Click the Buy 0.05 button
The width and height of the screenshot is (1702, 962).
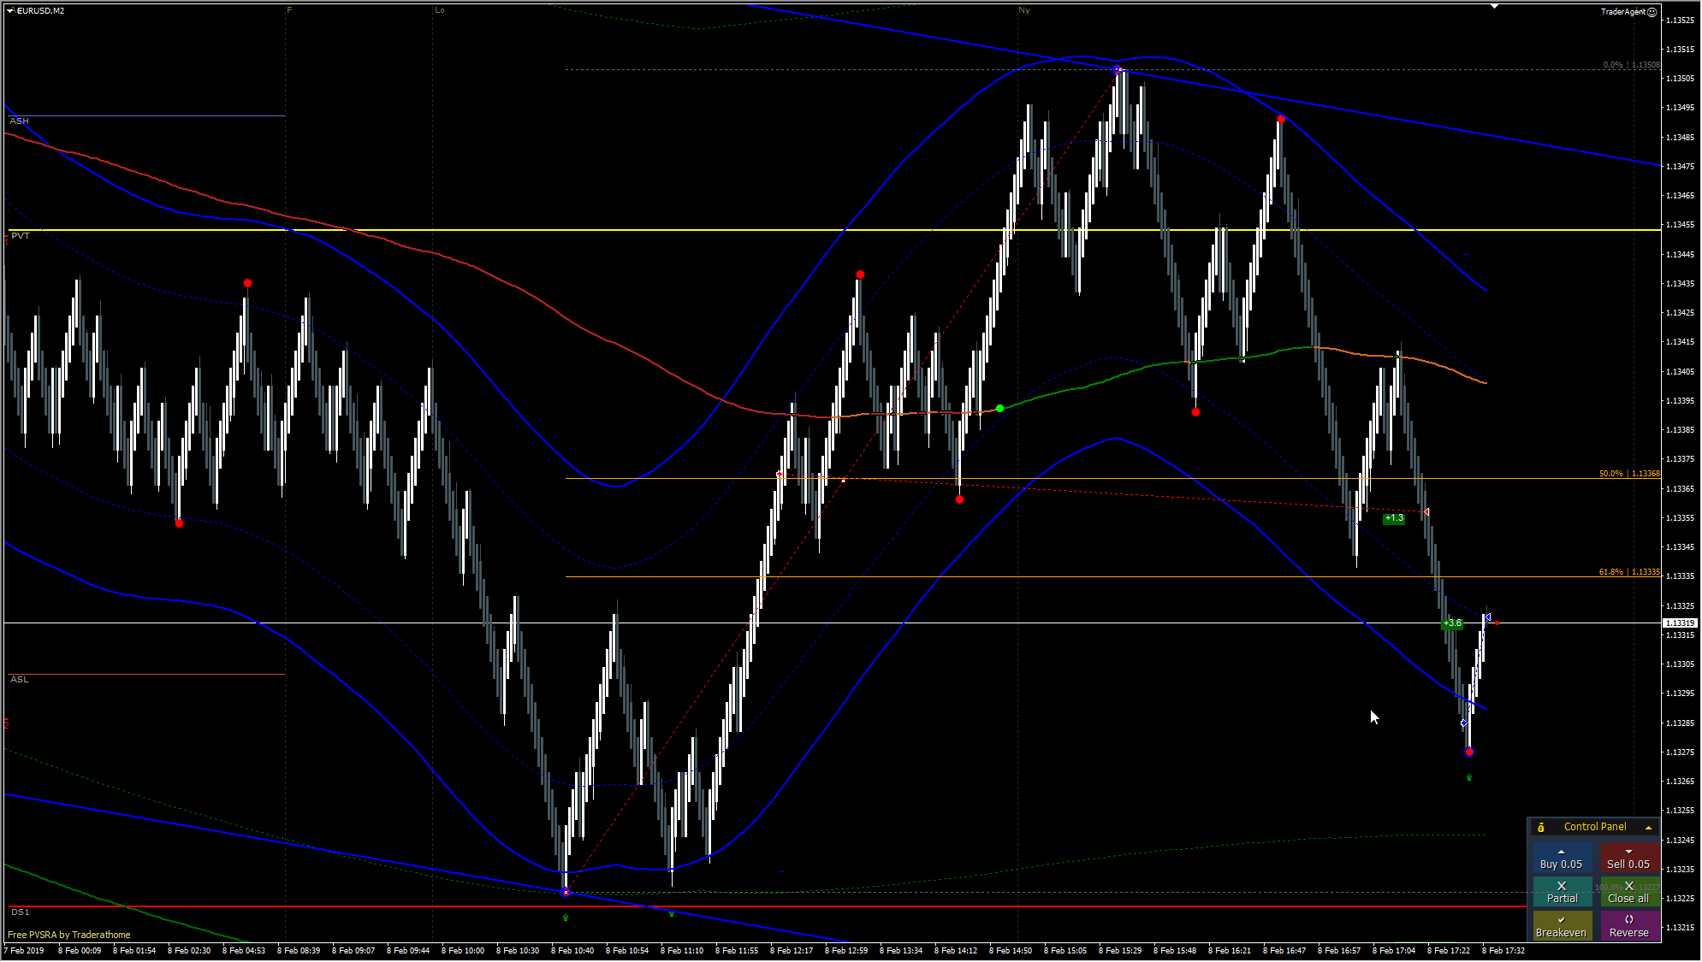[1562, 859]
